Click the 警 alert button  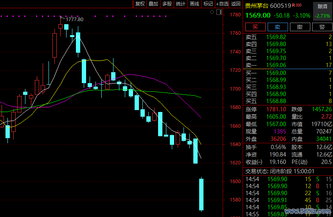322,27
